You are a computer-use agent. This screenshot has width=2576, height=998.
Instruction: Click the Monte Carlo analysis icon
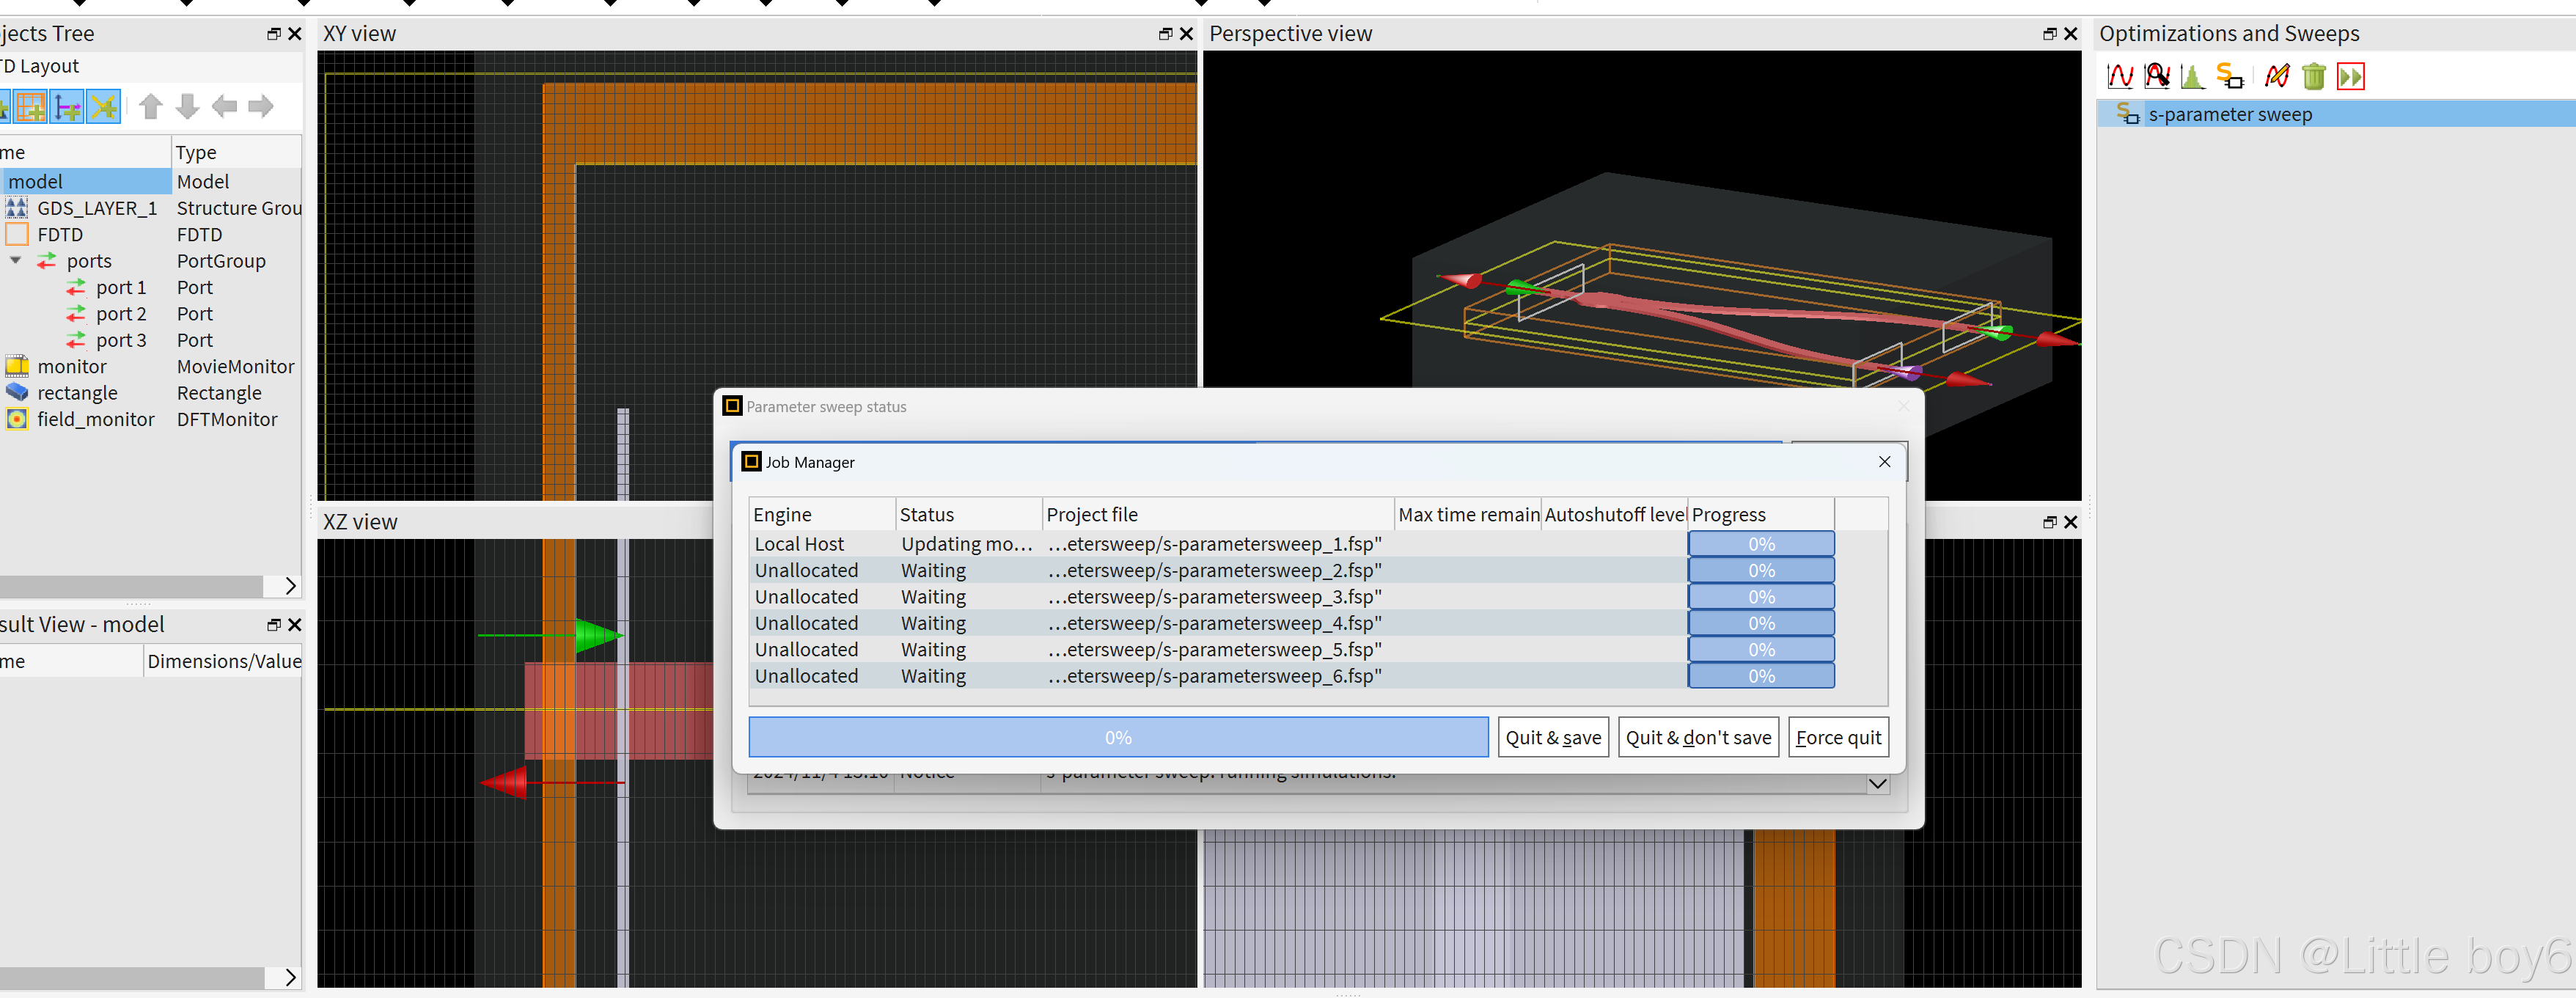click(2192, 76)
